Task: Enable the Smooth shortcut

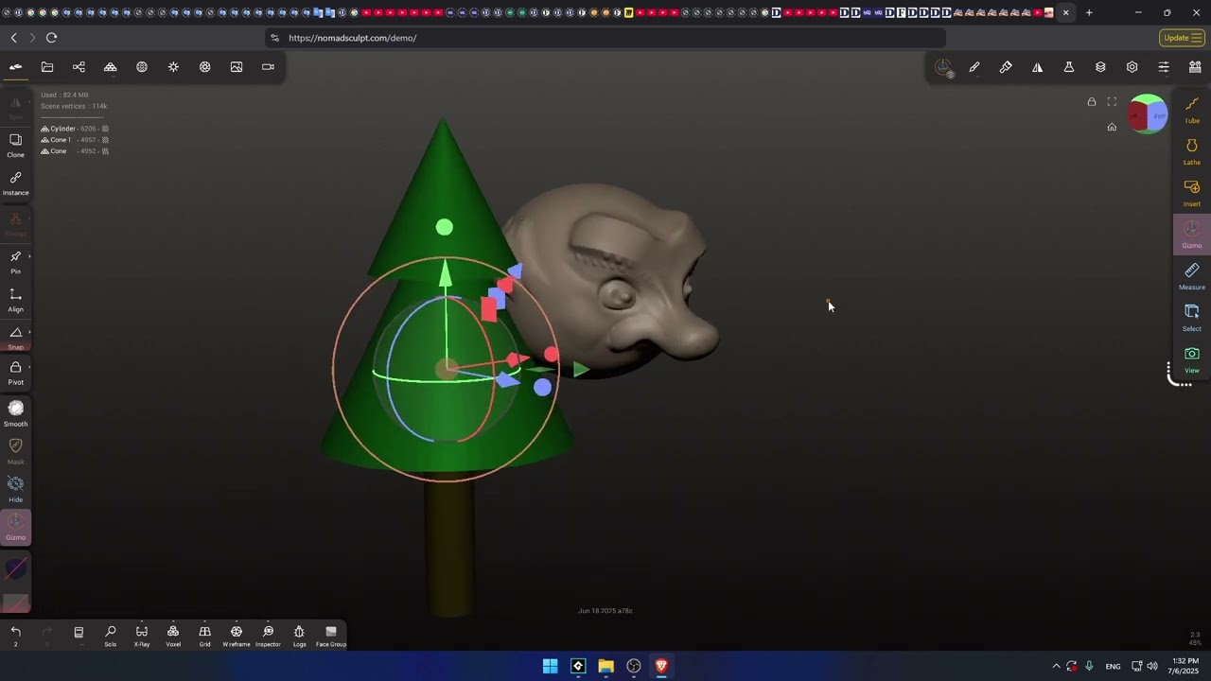Action: 16,413
